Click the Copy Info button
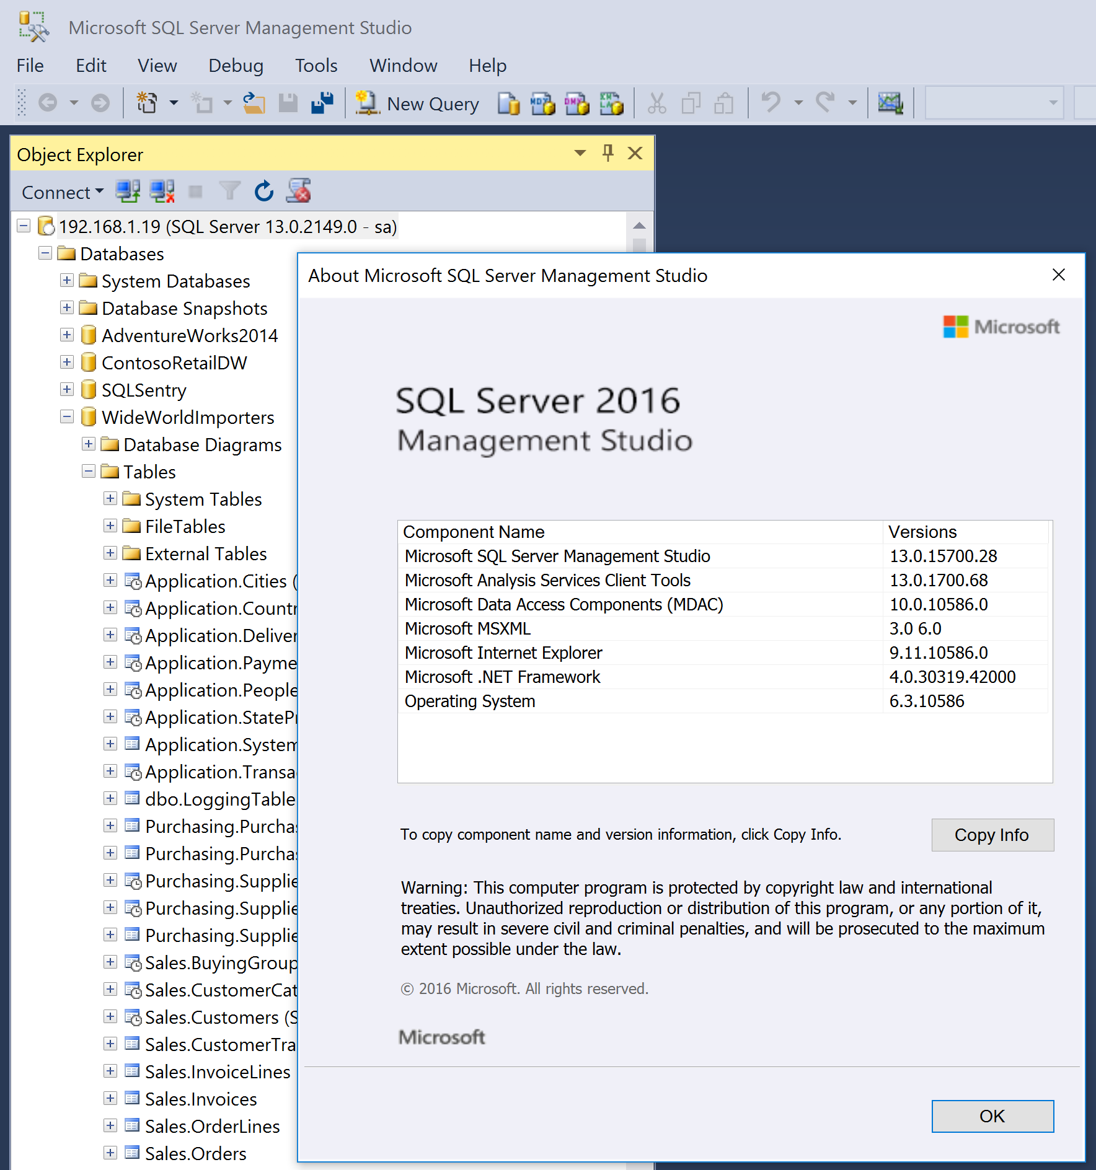This screenshot has width=1096, height=1170. (992, 835)
